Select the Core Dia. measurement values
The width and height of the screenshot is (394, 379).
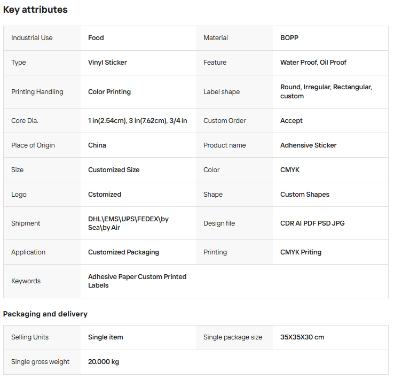point(137,121)
